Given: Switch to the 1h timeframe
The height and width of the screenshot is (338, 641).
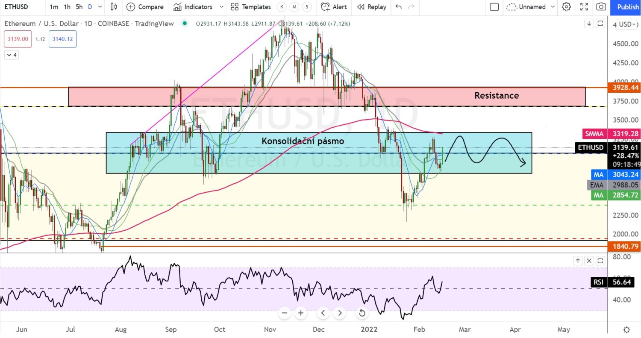Looking at the screenshot, I should pyautogui.click(x=67, y=7).
